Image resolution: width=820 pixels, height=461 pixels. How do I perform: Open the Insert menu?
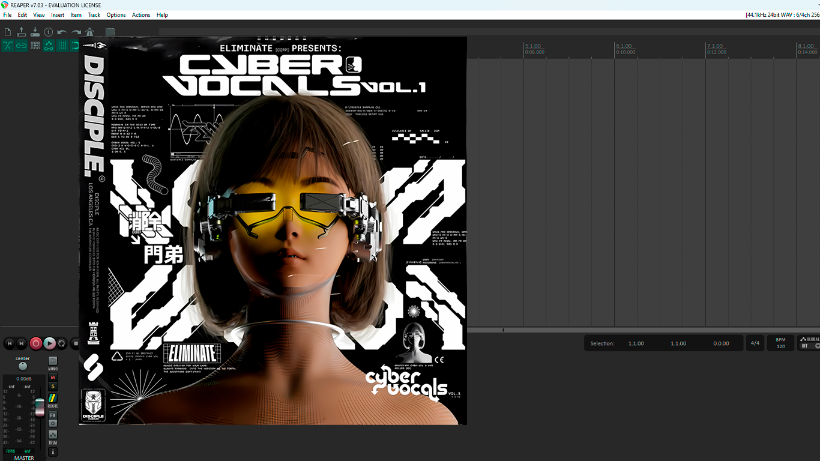58,15
